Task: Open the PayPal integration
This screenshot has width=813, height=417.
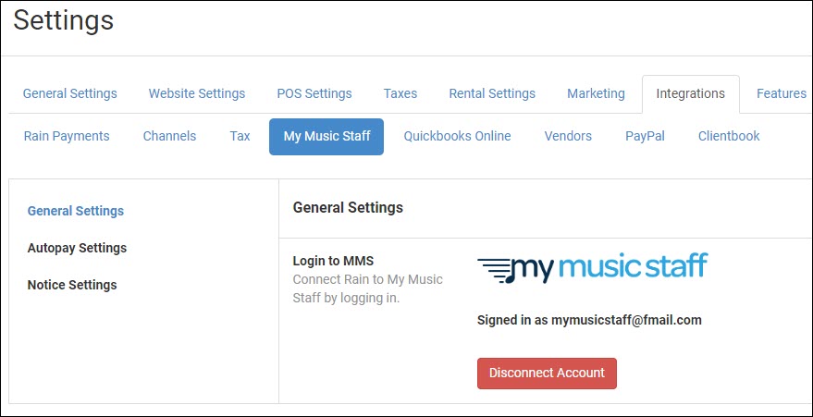Action: 645,136
